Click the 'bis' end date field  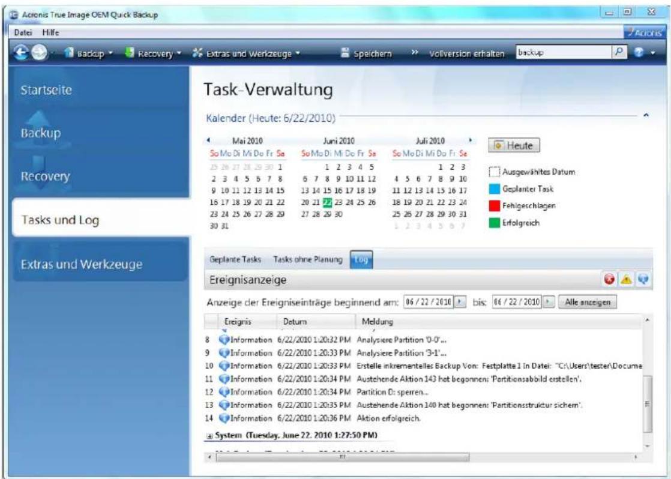click(517, 302)
